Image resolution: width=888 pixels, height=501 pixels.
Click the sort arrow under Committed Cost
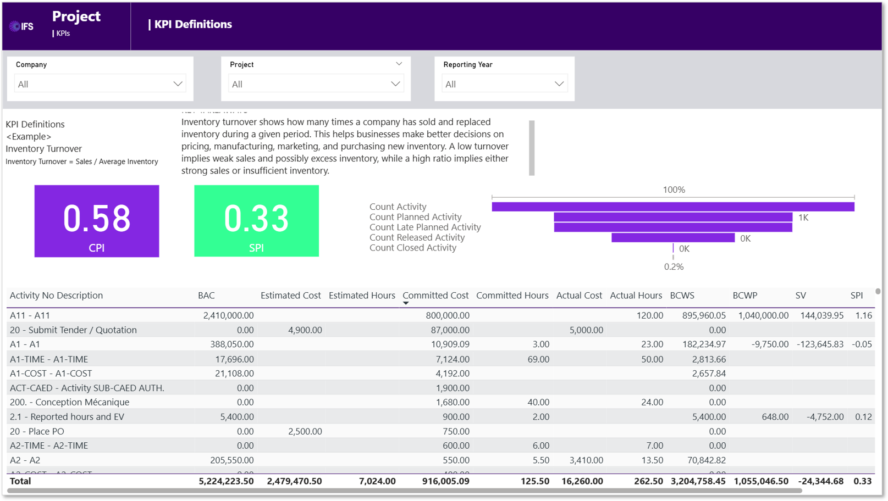click(x=406, y=303)
